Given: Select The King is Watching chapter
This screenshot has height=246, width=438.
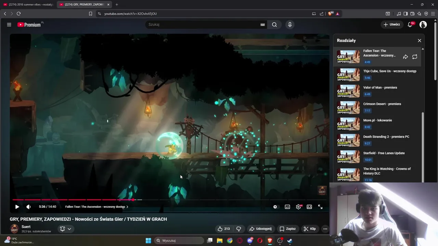Looking at the screenshot, I should tap(377, 174).
